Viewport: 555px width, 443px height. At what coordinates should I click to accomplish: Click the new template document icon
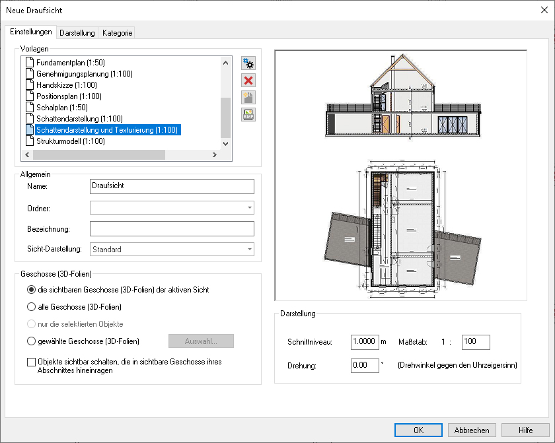tap(248, 98)
